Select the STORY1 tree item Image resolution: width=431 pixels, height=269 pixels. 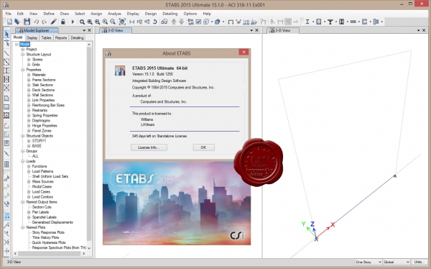(x=39, y=141)
